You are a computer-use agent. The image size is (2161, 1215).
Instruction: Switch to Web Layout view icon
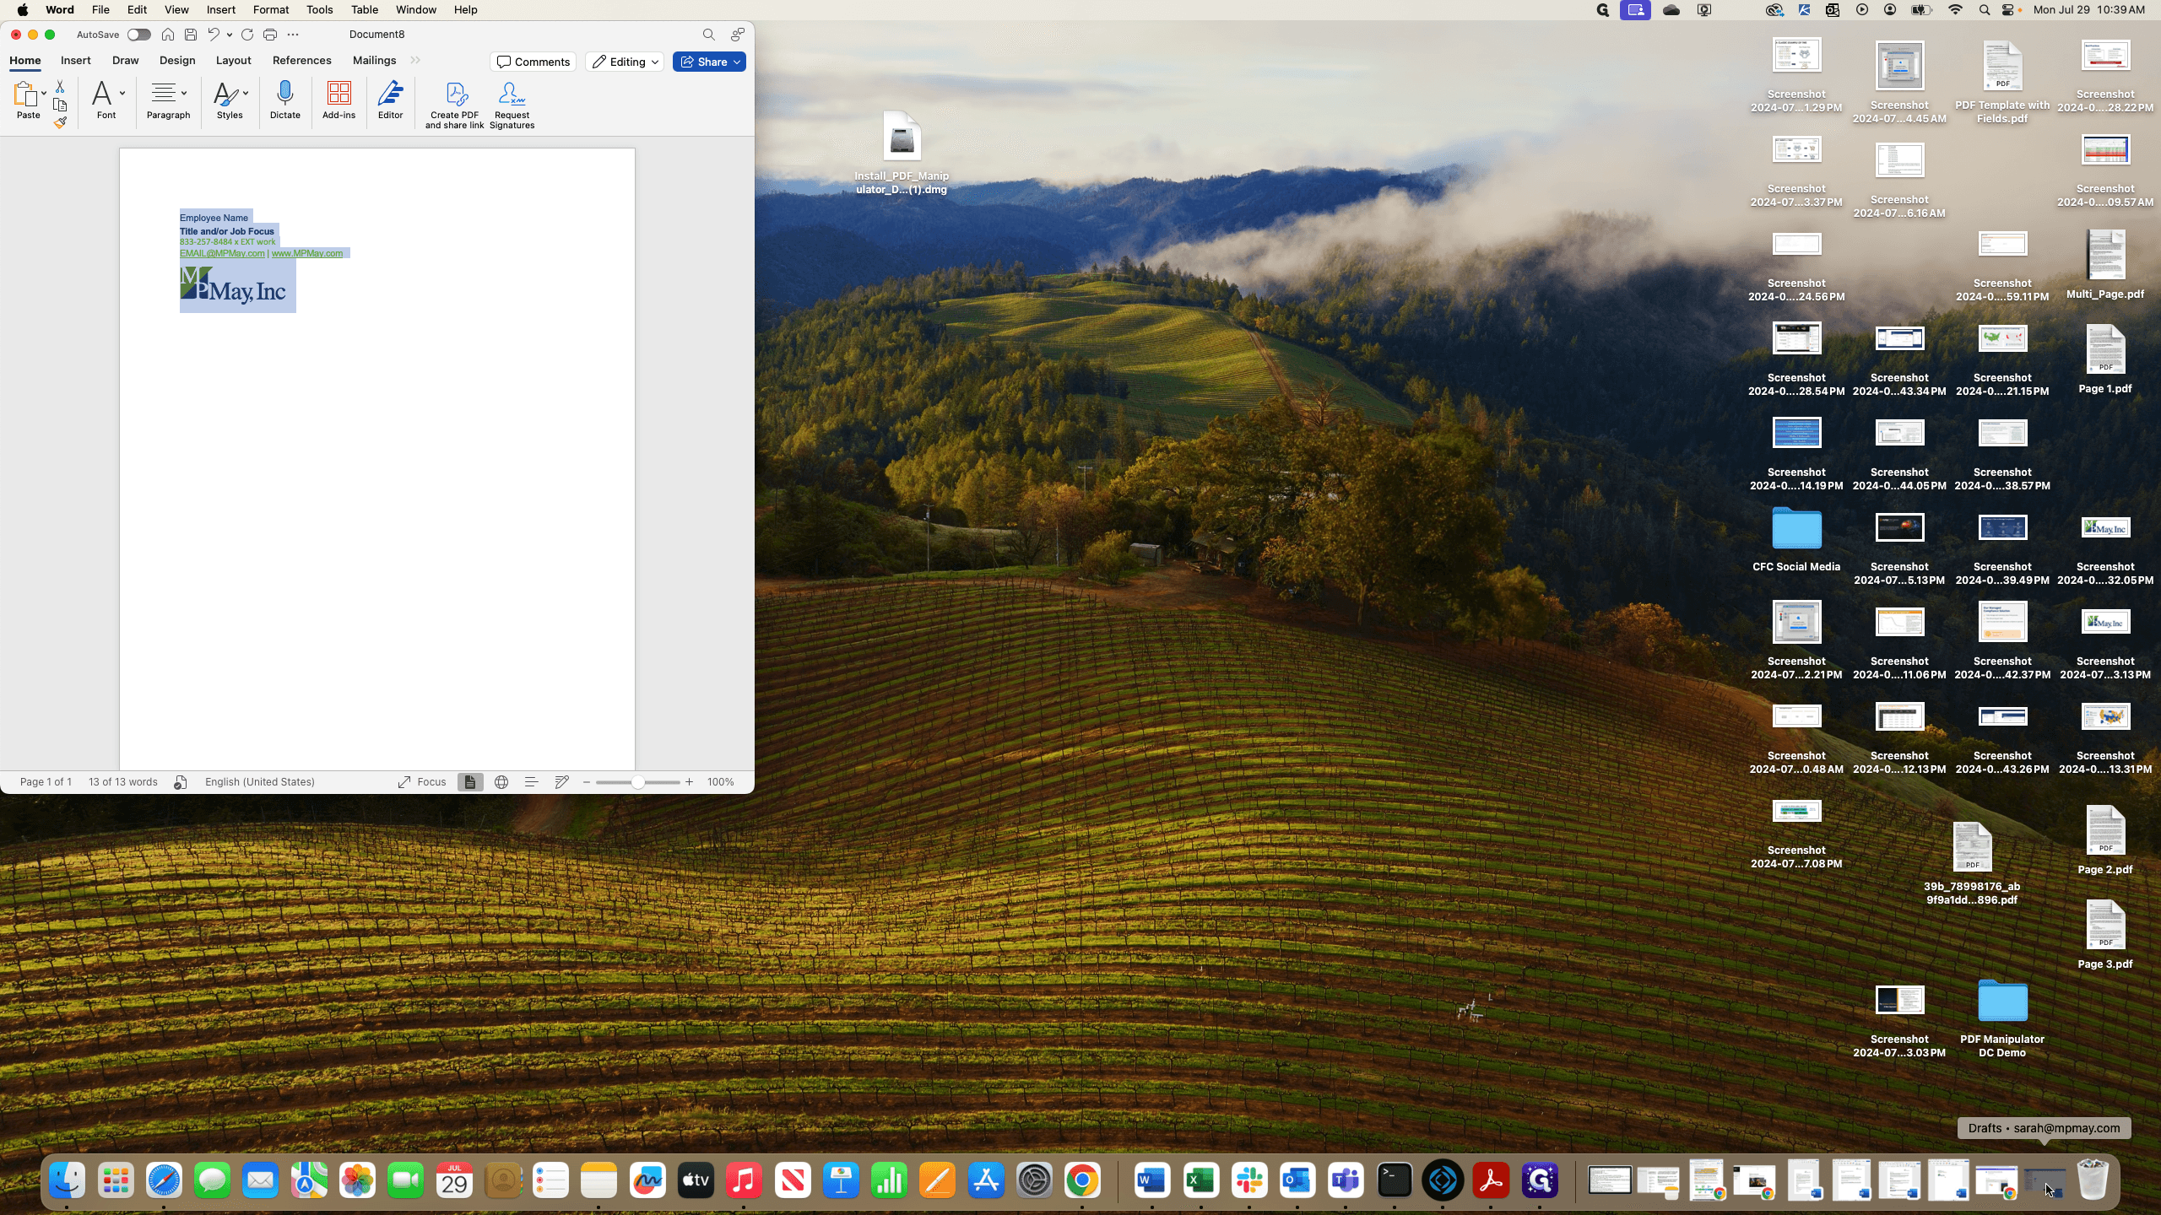[501, 782]
